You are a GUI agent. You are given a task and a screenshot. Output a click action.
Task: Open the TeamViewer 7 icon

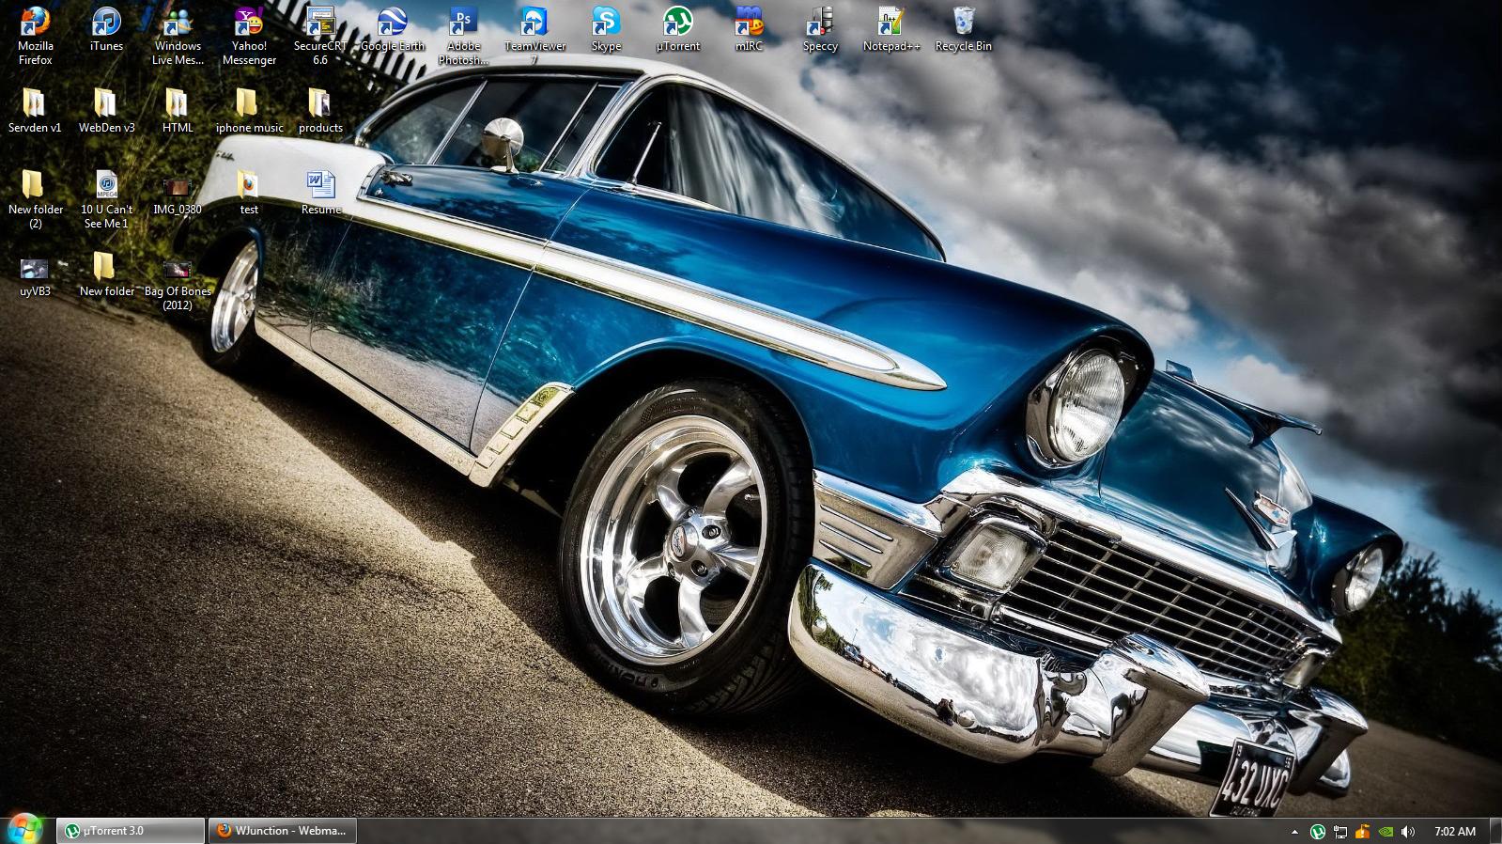pos(534,36)
